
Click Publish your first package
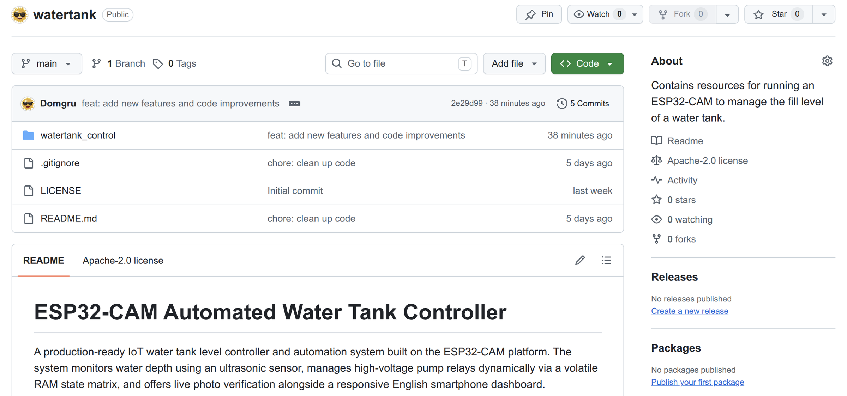(697, 382)
